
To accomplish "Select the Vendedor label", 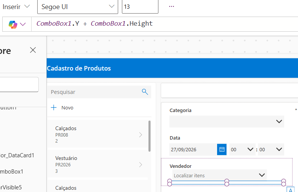I will 181,166.
